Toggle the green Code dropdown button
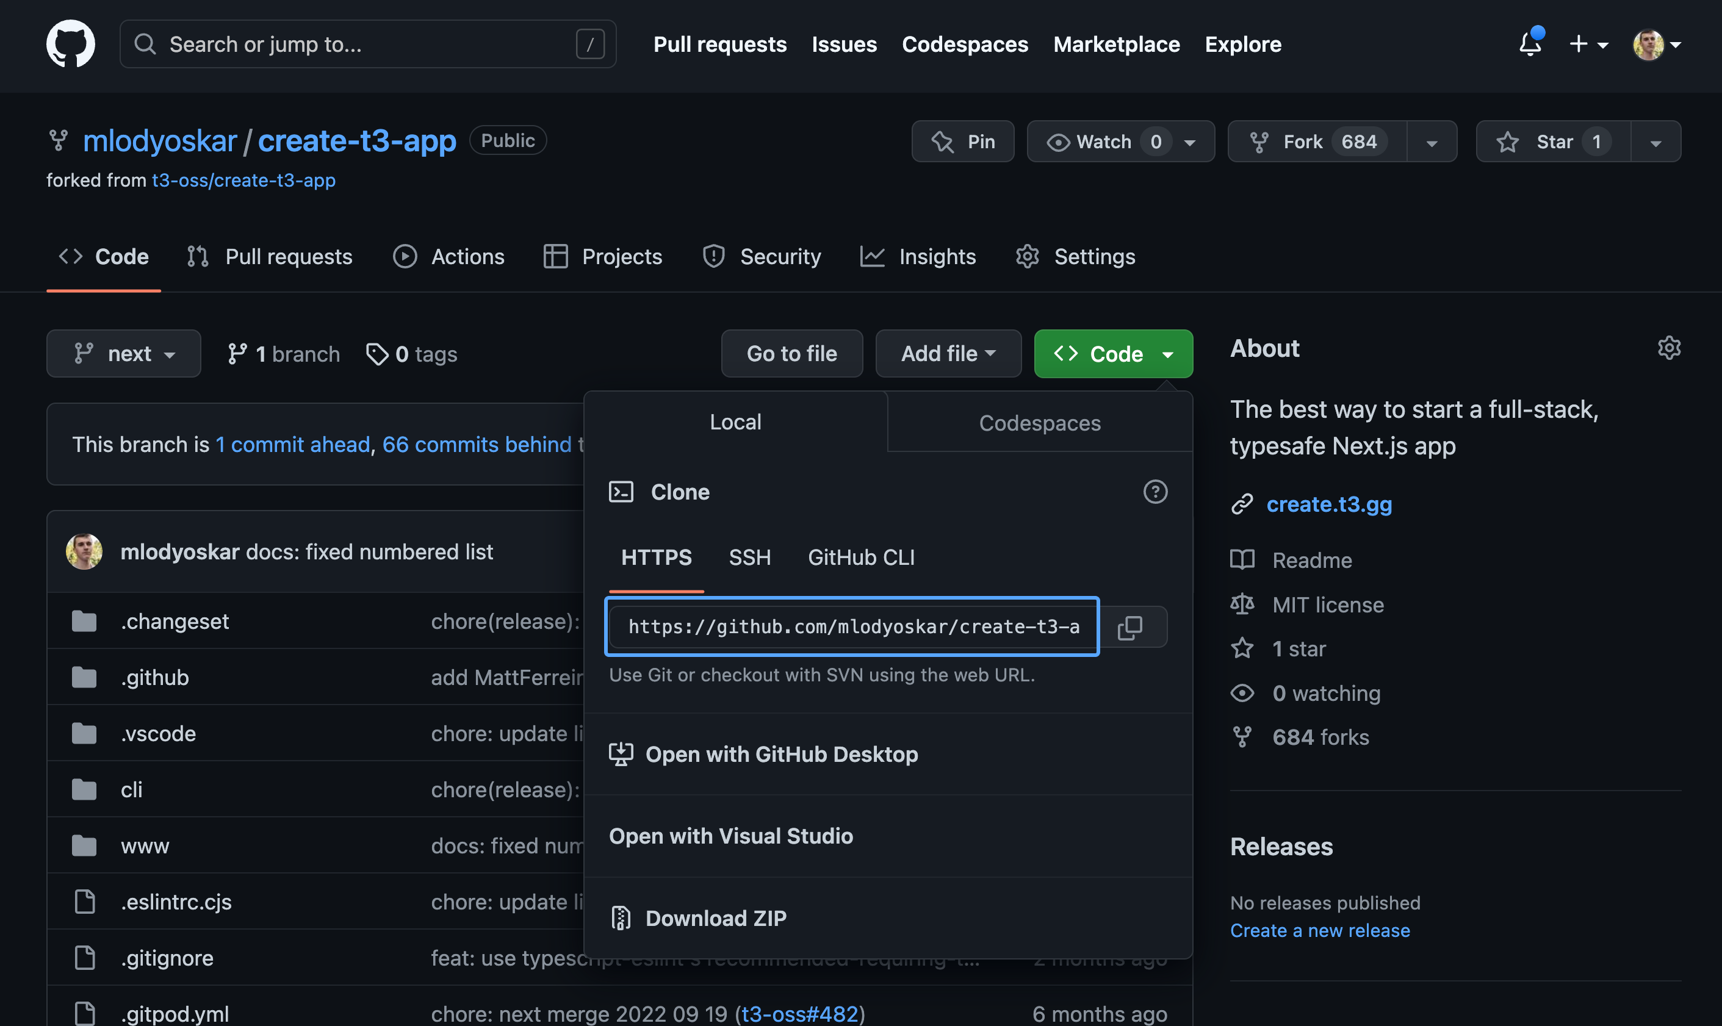Image resolution: width=1722 pixels, height=1026 pixels. (x=1114, y=354)
